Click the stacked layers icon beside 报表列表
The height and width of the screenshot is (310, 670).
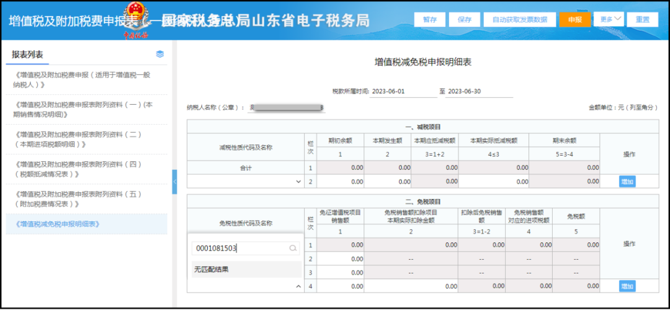pos(160,54)
